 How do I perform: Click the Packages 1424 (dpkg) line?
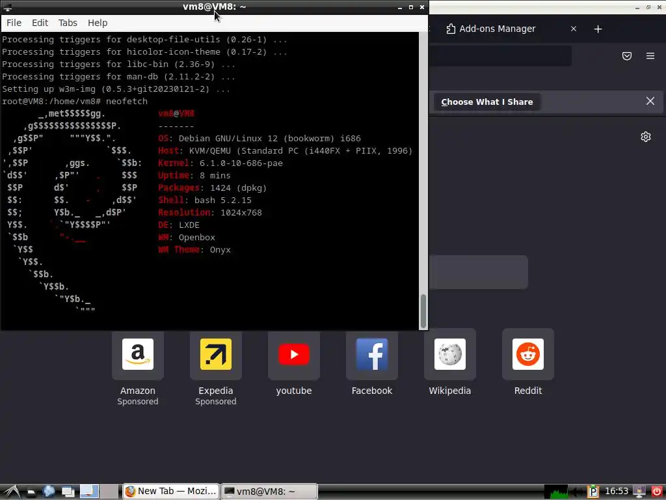pyautogui.click(x=213, y=188)
